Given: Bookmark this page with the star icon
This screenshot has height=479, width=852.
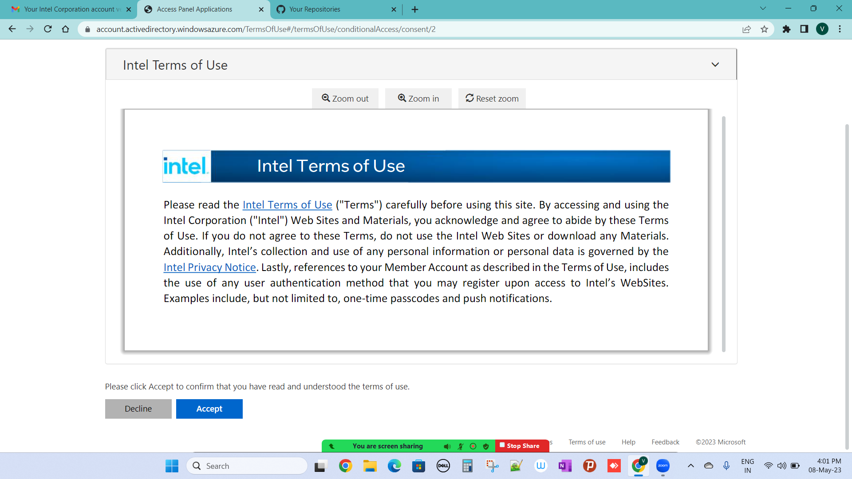Looking at the screenshot, I should tap(764, 29).
